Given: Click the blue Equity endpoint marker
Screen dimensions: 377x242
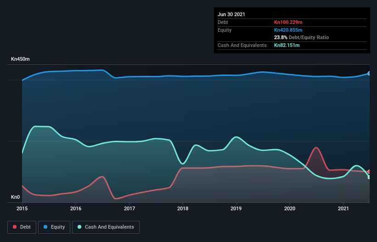Looking at the screenshot, I should point(369,74).
